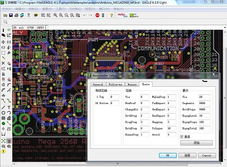This screenshot has height=167, width=227.
Task: Expand the grid settings dropdown icon
Action: click(5, 22)
